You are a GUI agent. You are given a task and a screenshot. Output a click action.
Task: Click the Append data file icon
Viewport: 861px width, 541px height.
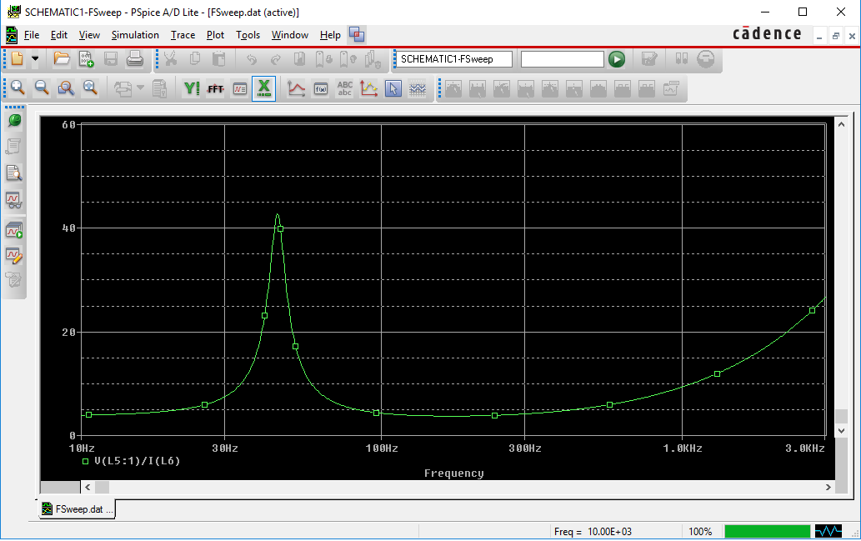point(86,59)
